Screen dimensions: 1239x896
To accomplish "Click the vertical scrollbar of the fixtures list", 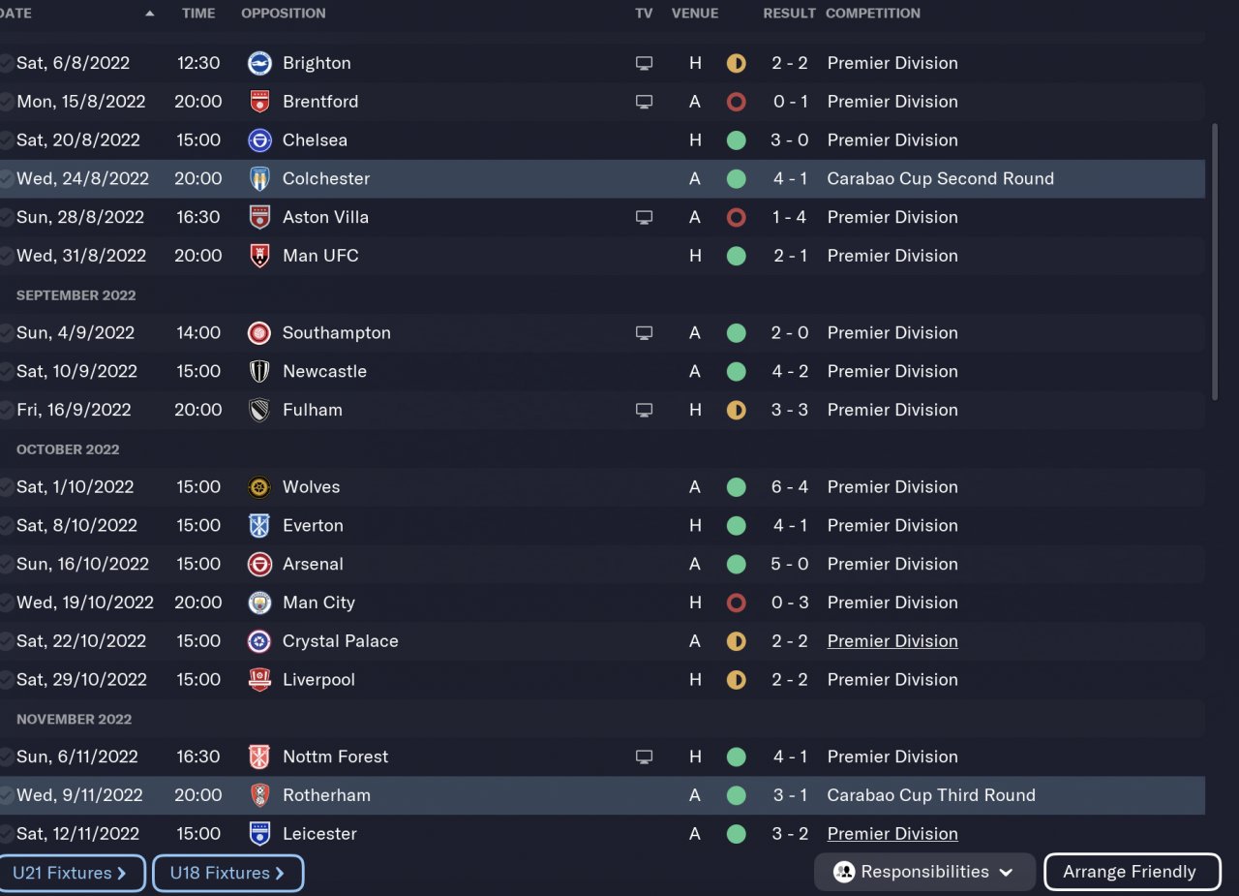I will (1214, 262).
